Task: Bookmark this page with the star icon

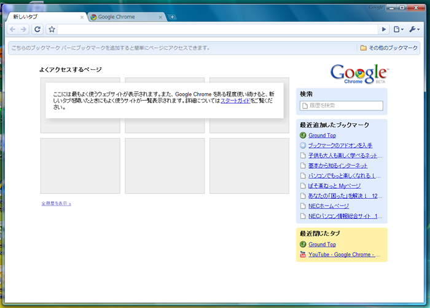Action: [52, 29]
